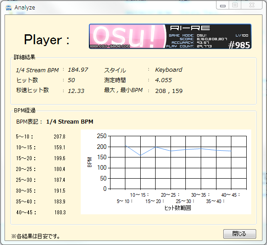Screen dimensions: 267x245
Task: Click the Analyze window app icon
Action: click(9, 8)
